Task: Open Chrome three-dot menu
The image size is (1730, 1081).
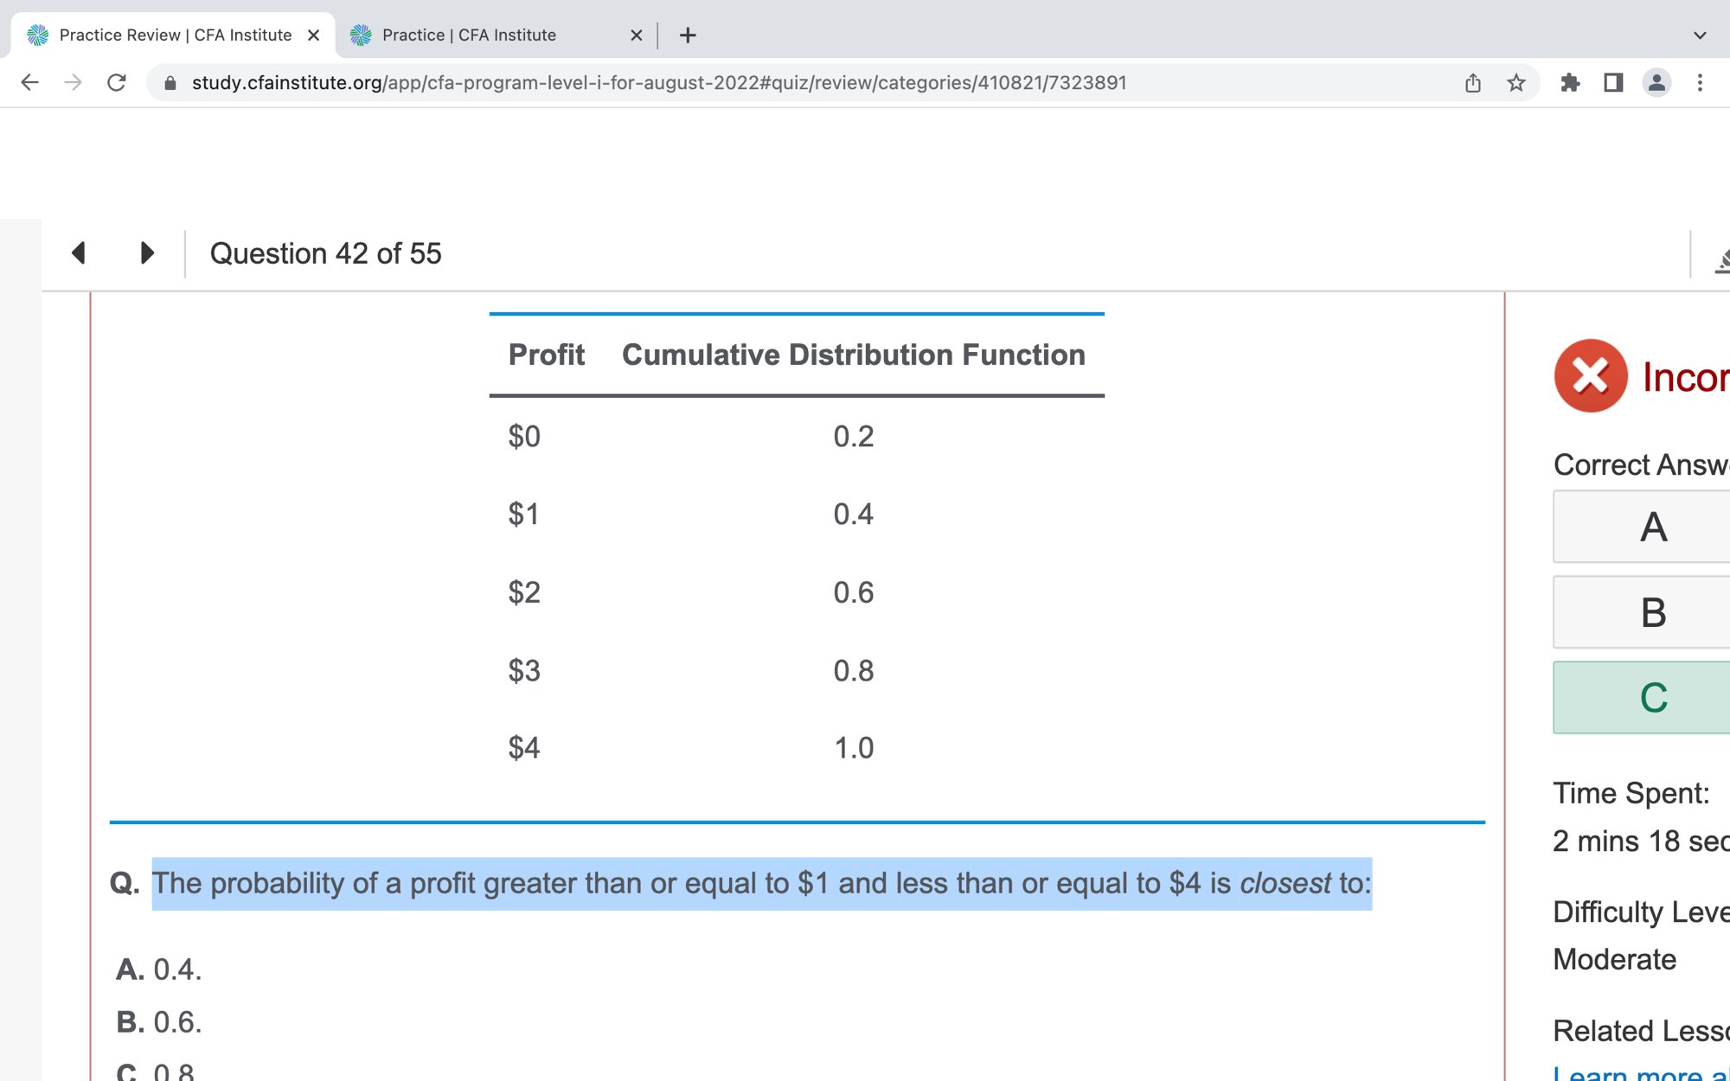Action: pyautogui.click(x=1700, y=83)
